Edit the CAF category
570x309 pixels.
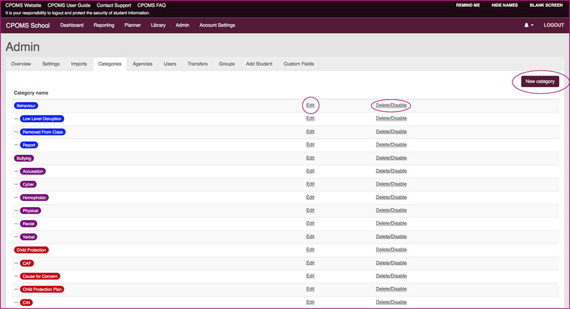click(x=310, y=263)
